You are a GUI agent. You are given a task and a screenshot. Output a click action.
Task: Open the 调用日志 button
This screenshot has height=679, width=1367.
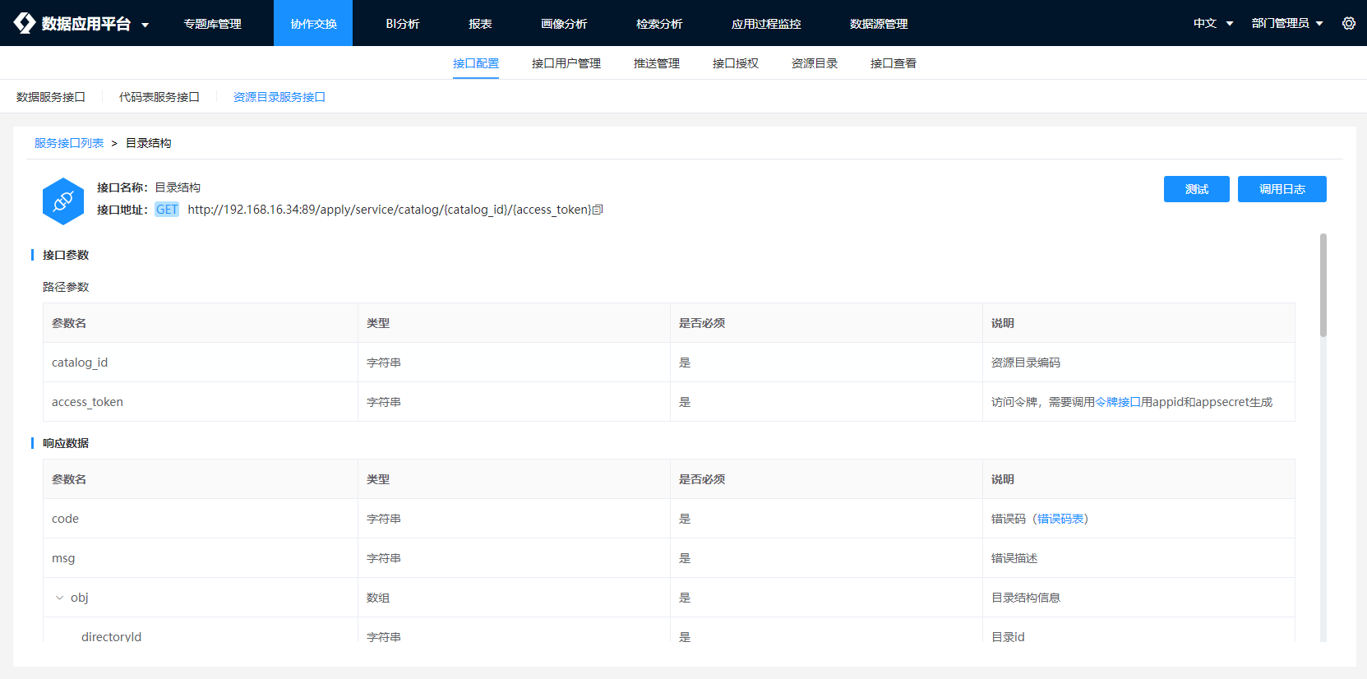click(x=1282, y=189)
